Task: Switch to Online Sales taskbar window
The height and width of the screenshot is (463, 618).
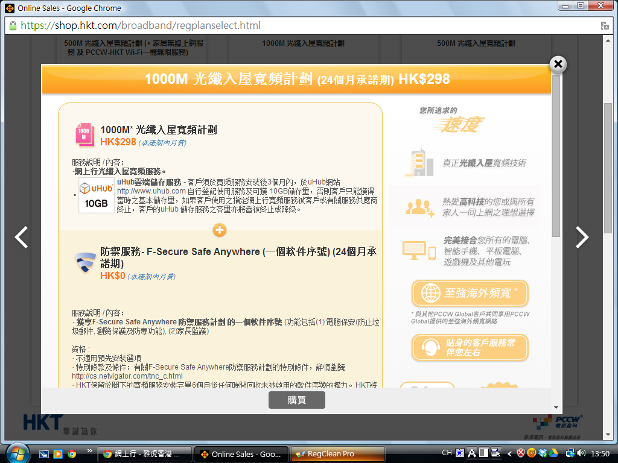Action: [x=241, y=454]
